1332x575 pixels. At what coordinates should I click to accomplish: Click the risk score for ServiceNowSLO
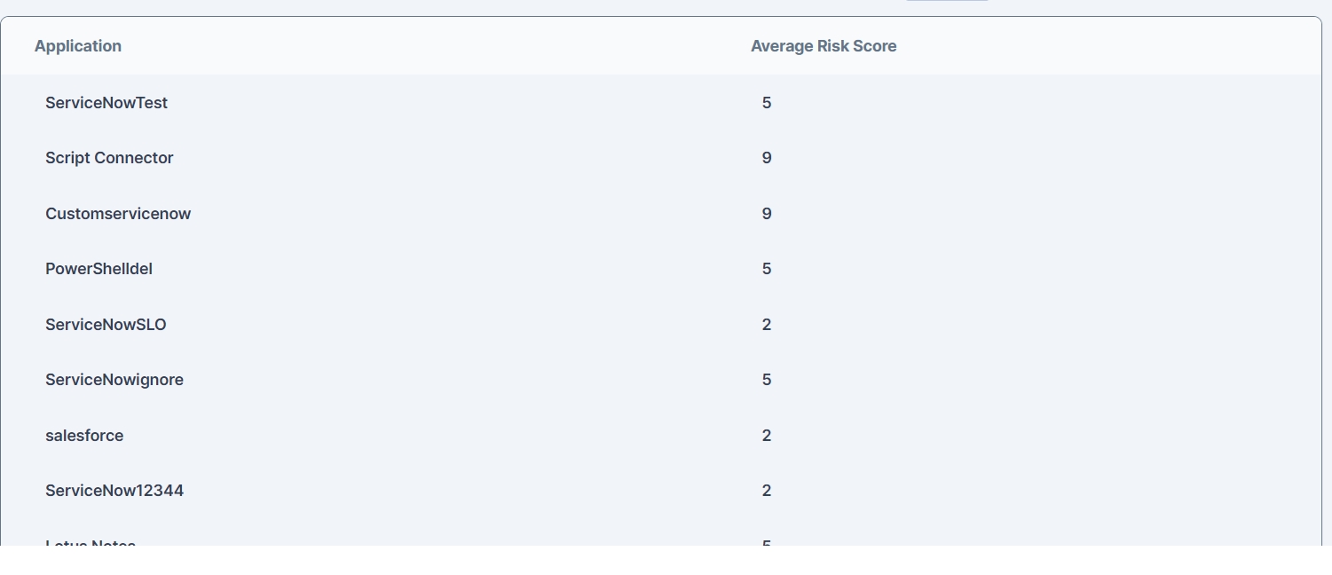767,325
